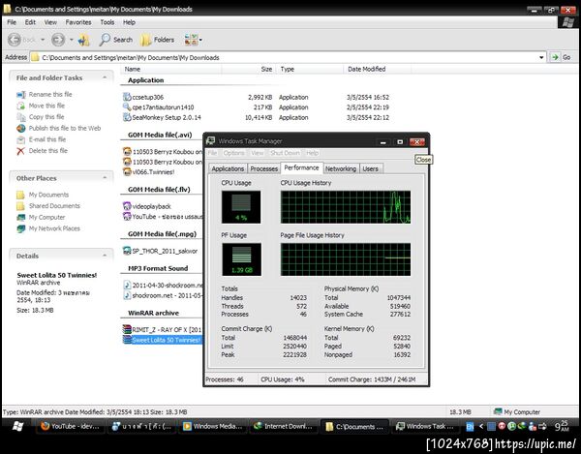Collapse the Details panel
The height and width of the screenshot is (454, 581).
coord(105,256)
